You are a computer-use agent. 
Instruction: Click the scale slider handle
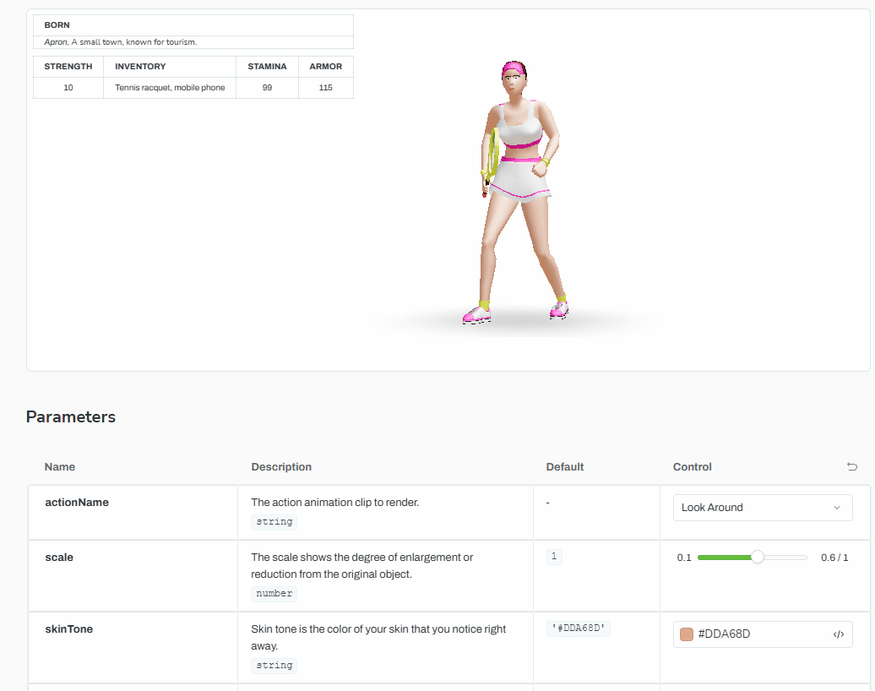pyautogui.click(x=758, y=558)
